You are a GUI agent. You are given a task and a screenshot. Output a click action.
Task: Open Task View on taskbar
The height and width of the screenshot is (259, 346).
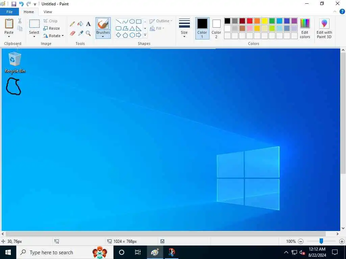point(138,252)
